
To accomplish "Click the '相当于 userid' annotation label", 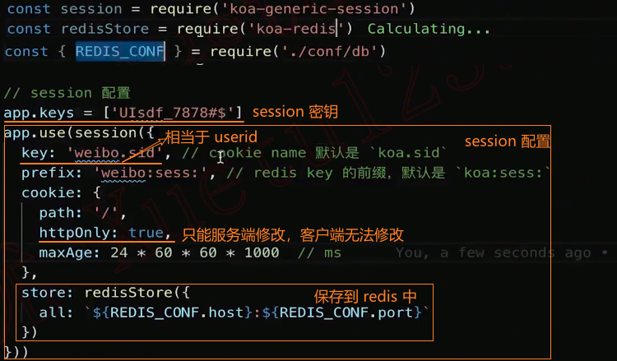I will pyautogui.click(x=200, y=135).
